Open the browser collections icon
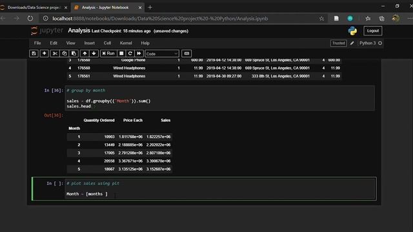This screenshot has width=413, height=232. (x=381, y=19)
